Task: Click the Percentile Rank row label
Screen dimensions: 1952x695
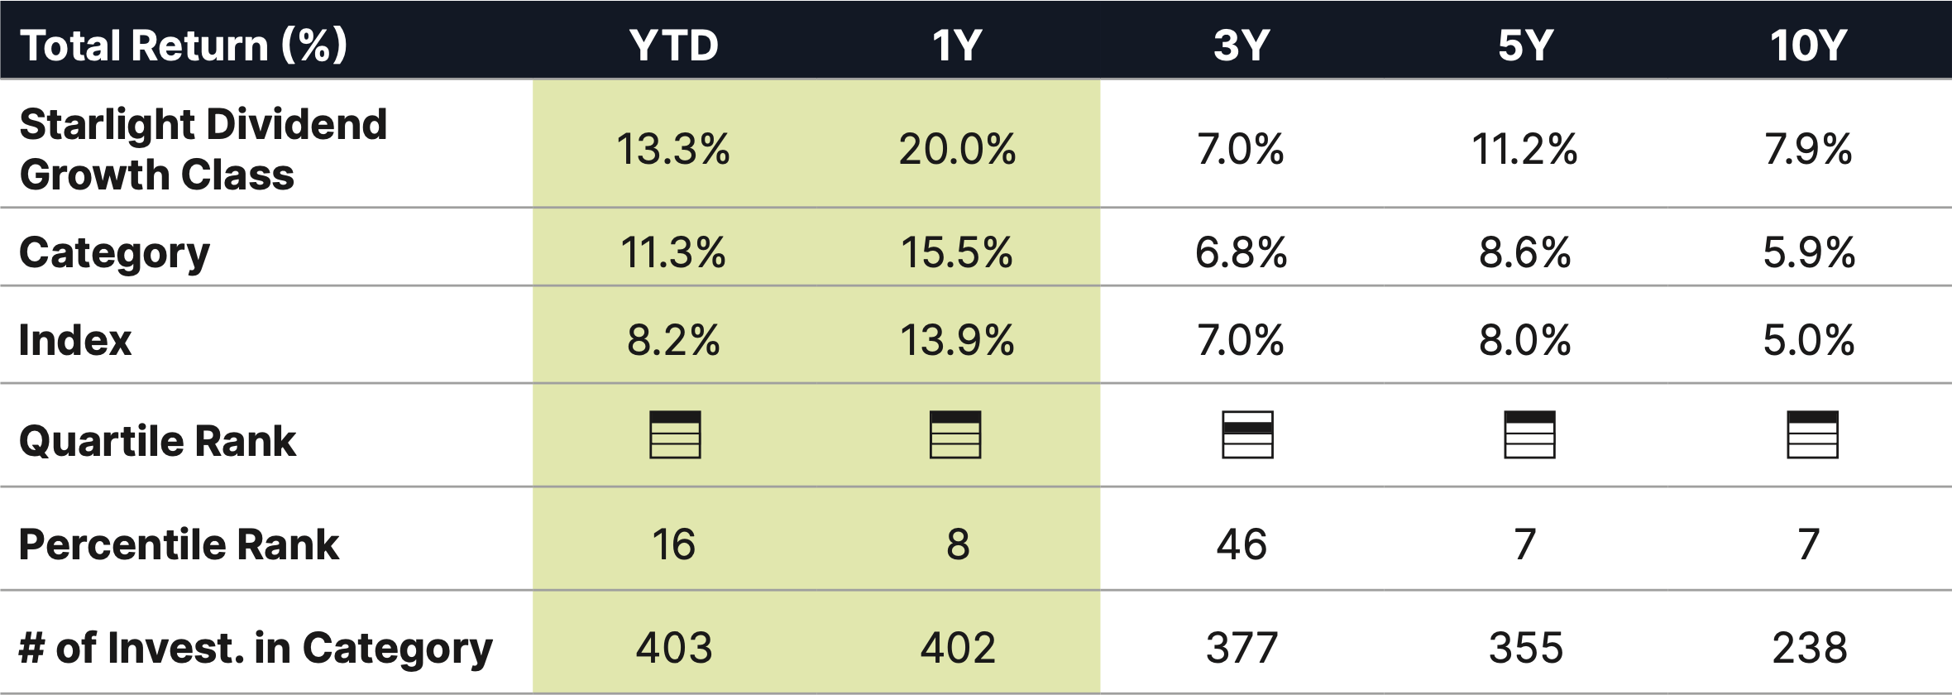Action: coord(179,544)
